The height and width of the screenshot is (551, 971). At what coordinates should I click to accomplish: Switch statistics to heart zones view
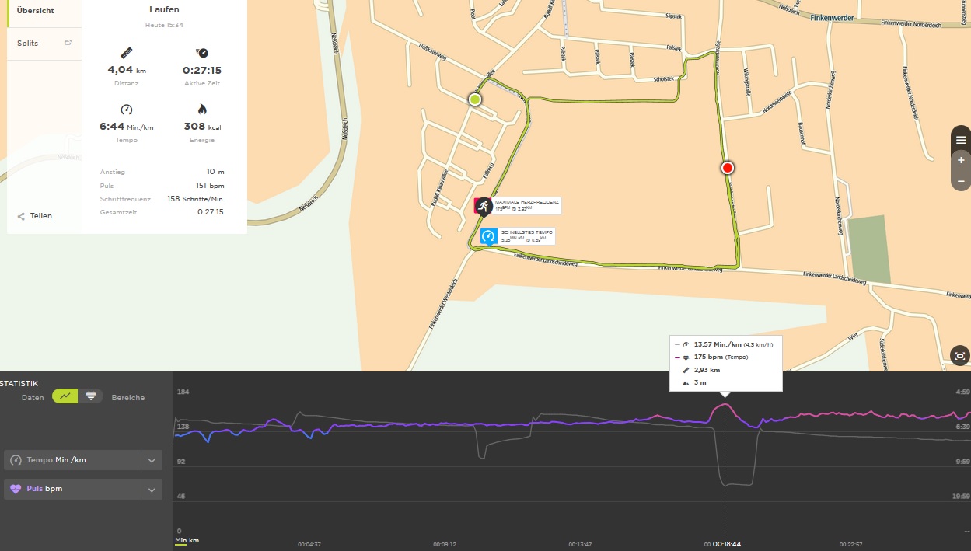[90, 396]
